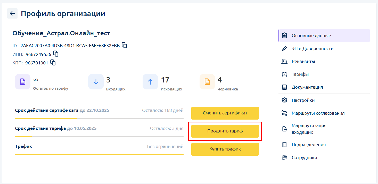Click the purple tariff balance document icon
This screenshot has width=378, height=184.
[23, 82]
